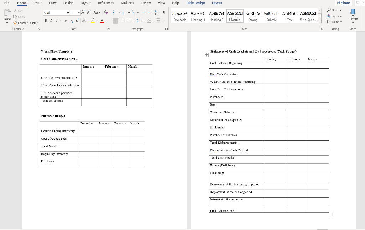Screen dimensions: 365x230
Task: Open the table Layout tab
Action: click(x=217, y=3)
